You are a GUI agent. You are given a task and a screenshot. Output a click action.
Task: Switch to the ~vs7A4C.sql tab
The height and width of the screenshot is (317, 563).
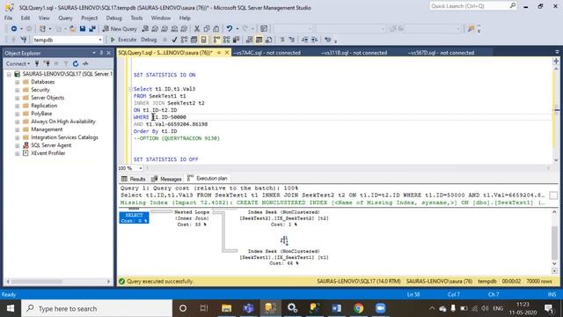[267, 53]
